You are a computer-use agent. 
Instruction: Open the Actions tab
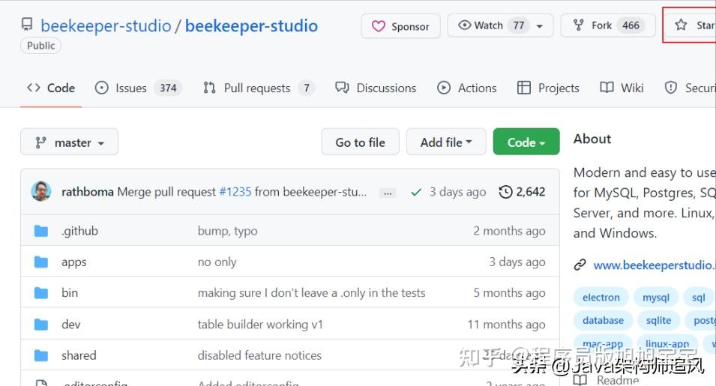point(466,88)
